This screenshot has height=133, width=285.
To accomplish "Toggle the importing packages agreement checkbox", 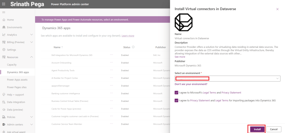I will click(x=177, y=100).
